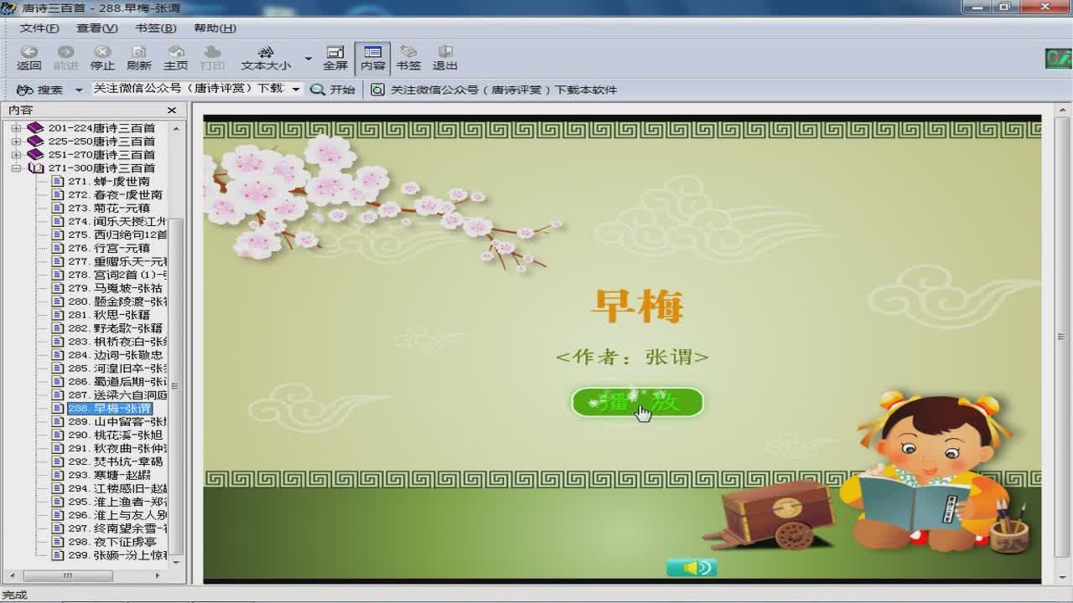Image resolution: width=1073 pixels, height=603 pixels.
Task: Click the tree scroll up arrow
Action: point(177,128)
